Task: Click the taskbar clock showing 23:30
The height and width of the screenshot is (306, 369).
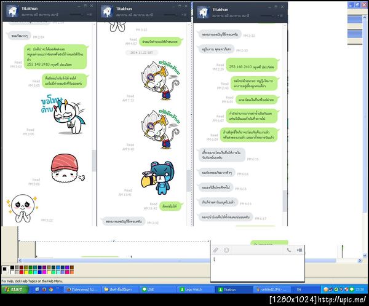Action: pos(360,289)
